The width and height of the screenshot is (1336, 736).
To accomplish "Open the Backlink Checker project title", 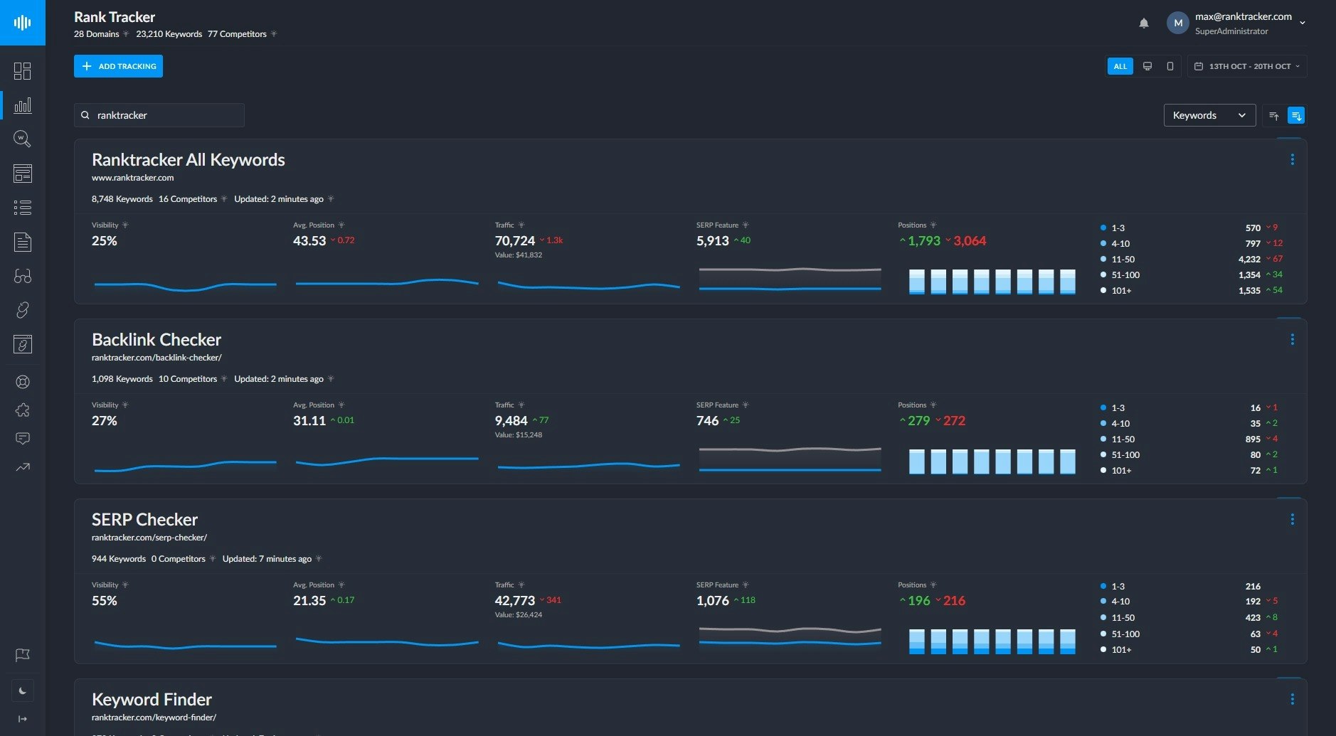I will pyautogui.click(x=157, y=340).
